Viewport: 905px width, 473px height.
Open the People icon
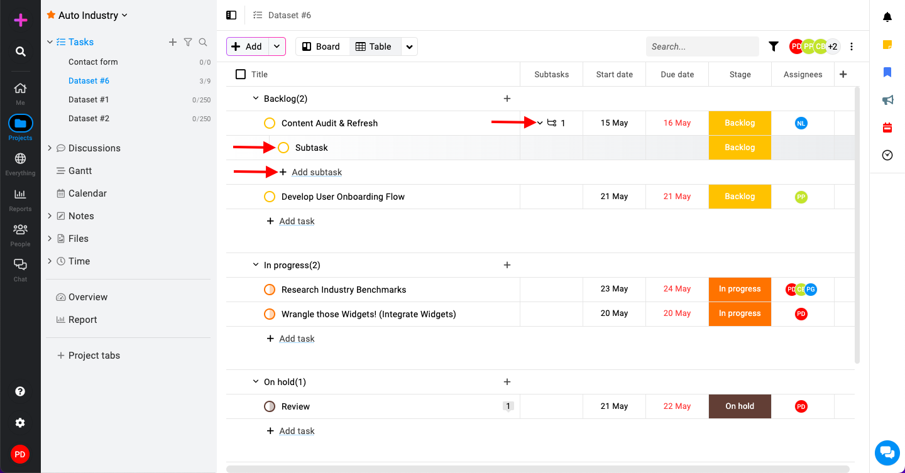[x=20, y=229]
